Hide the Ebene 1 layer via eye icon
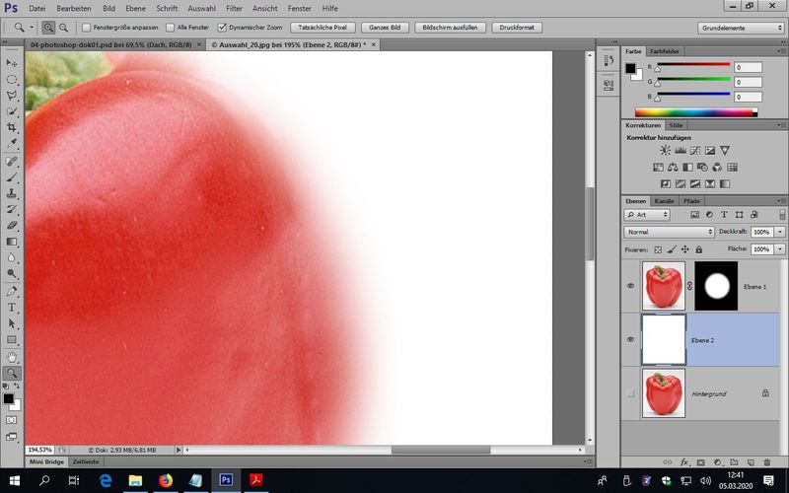 [631, 286]
